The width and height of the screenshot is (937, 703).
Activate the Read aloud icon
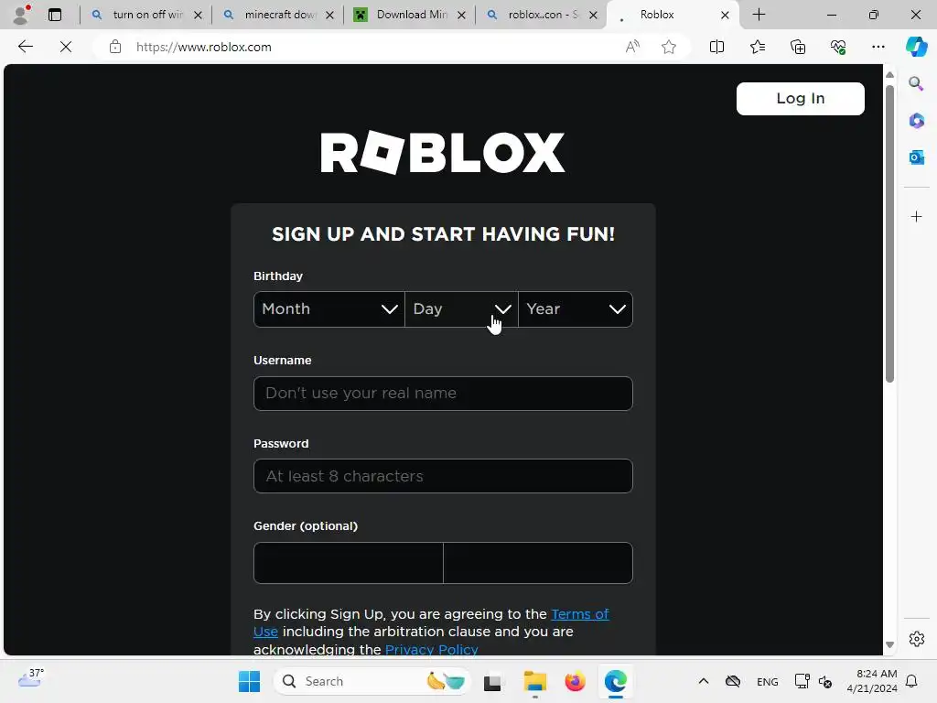[632, 47]
